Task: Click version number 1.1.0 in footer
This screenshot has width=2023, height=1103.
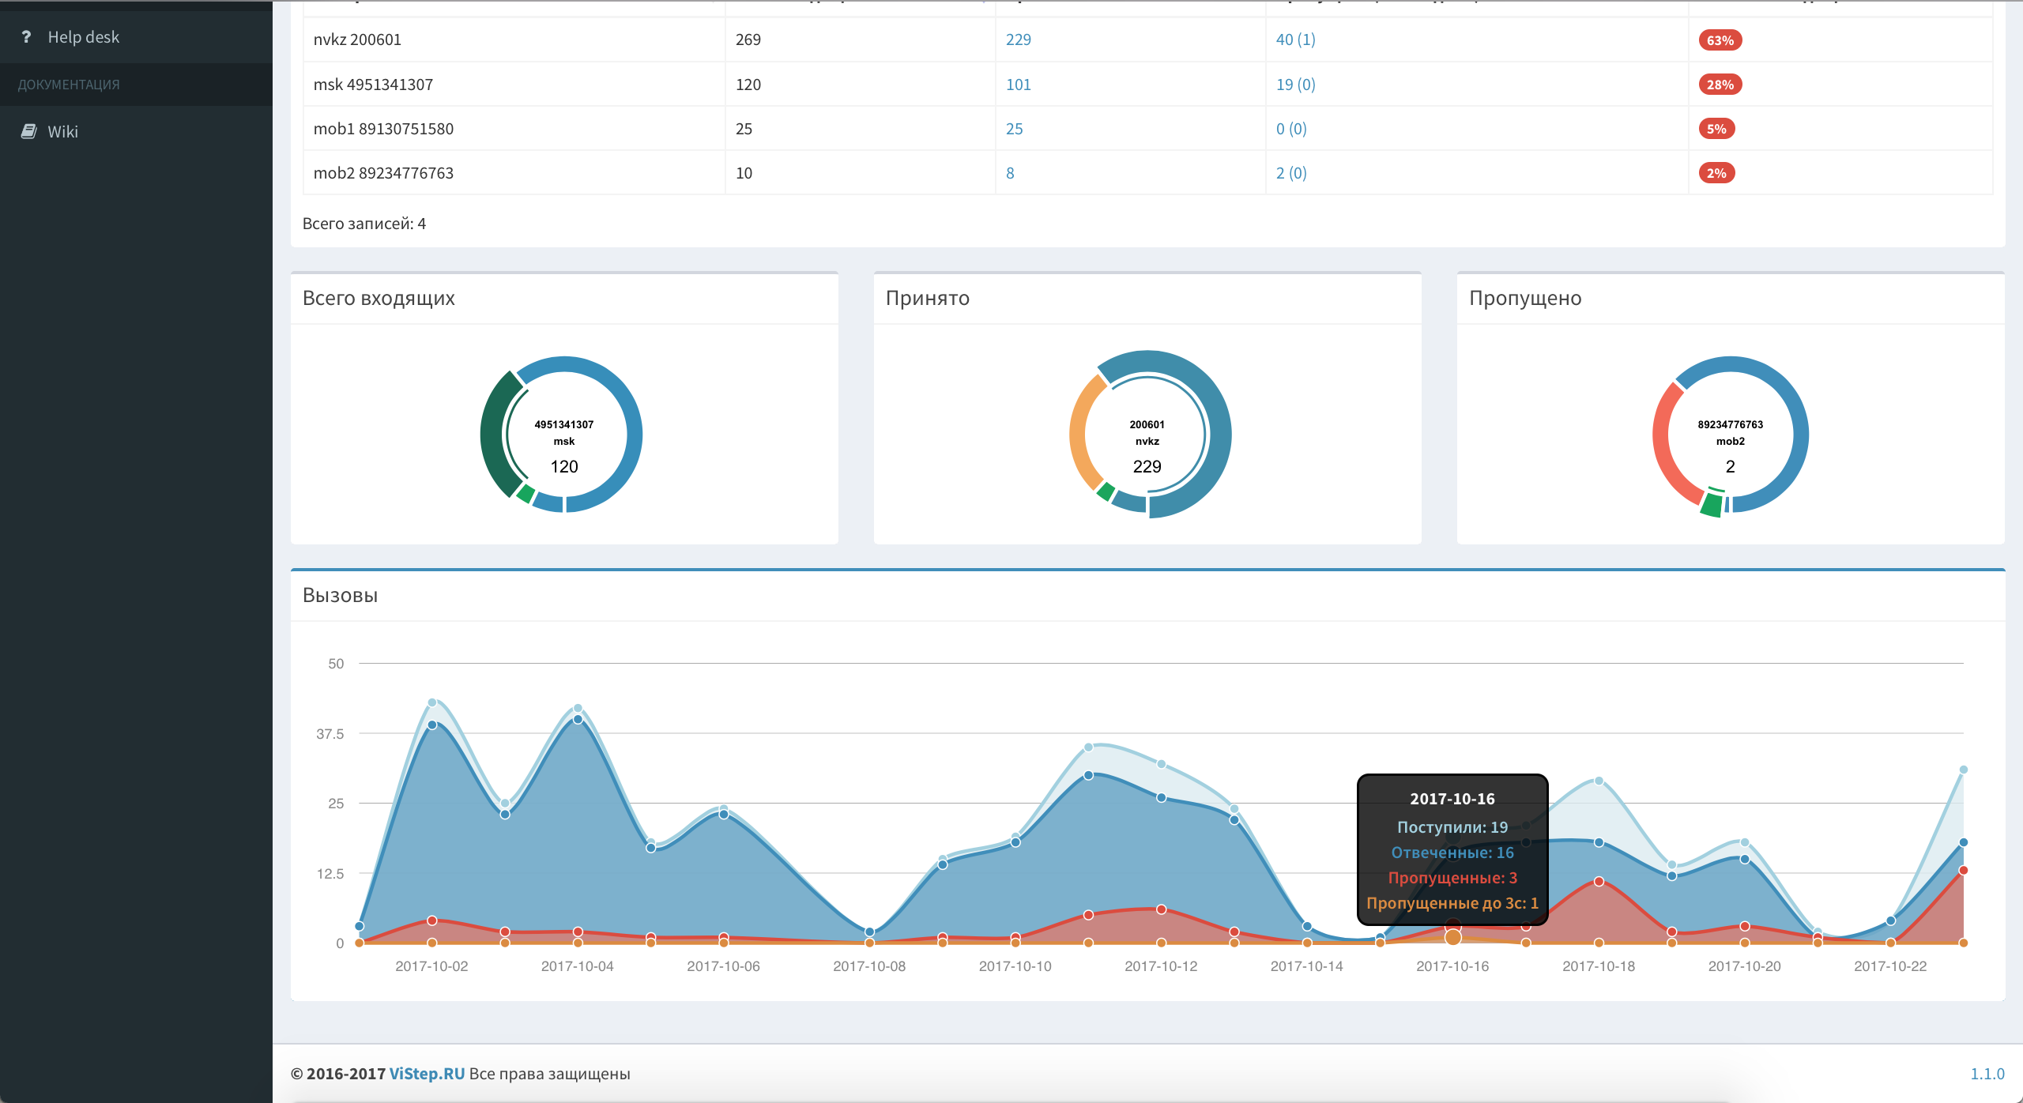Action: (1987, 1074)
